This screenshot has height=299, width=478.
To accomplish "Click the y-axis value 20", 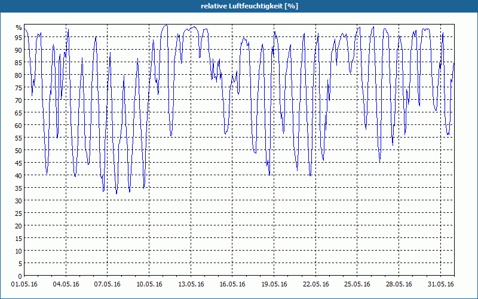I will [19, 226].
